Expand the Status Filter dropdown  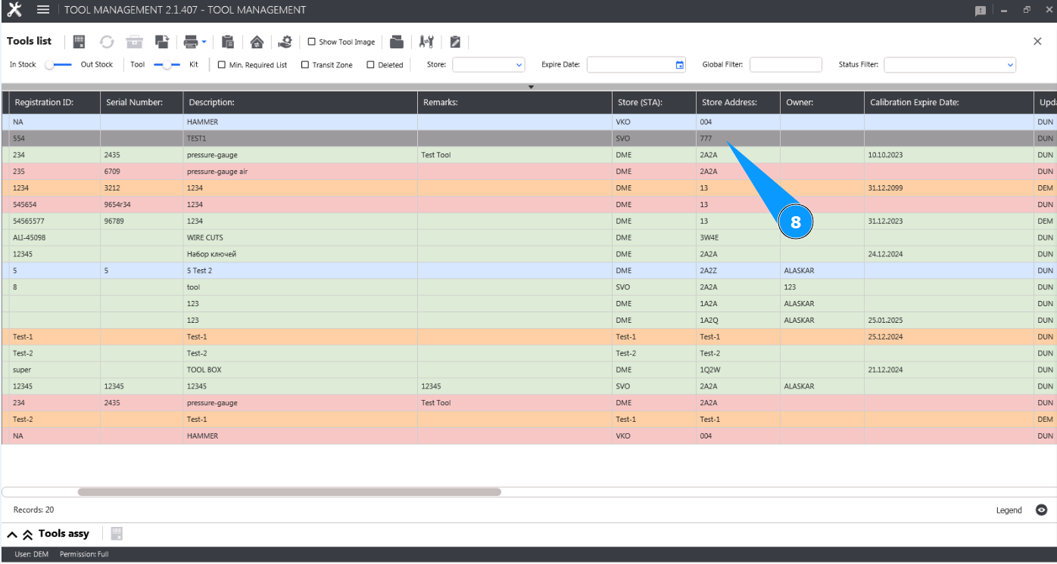coord(949,65)
